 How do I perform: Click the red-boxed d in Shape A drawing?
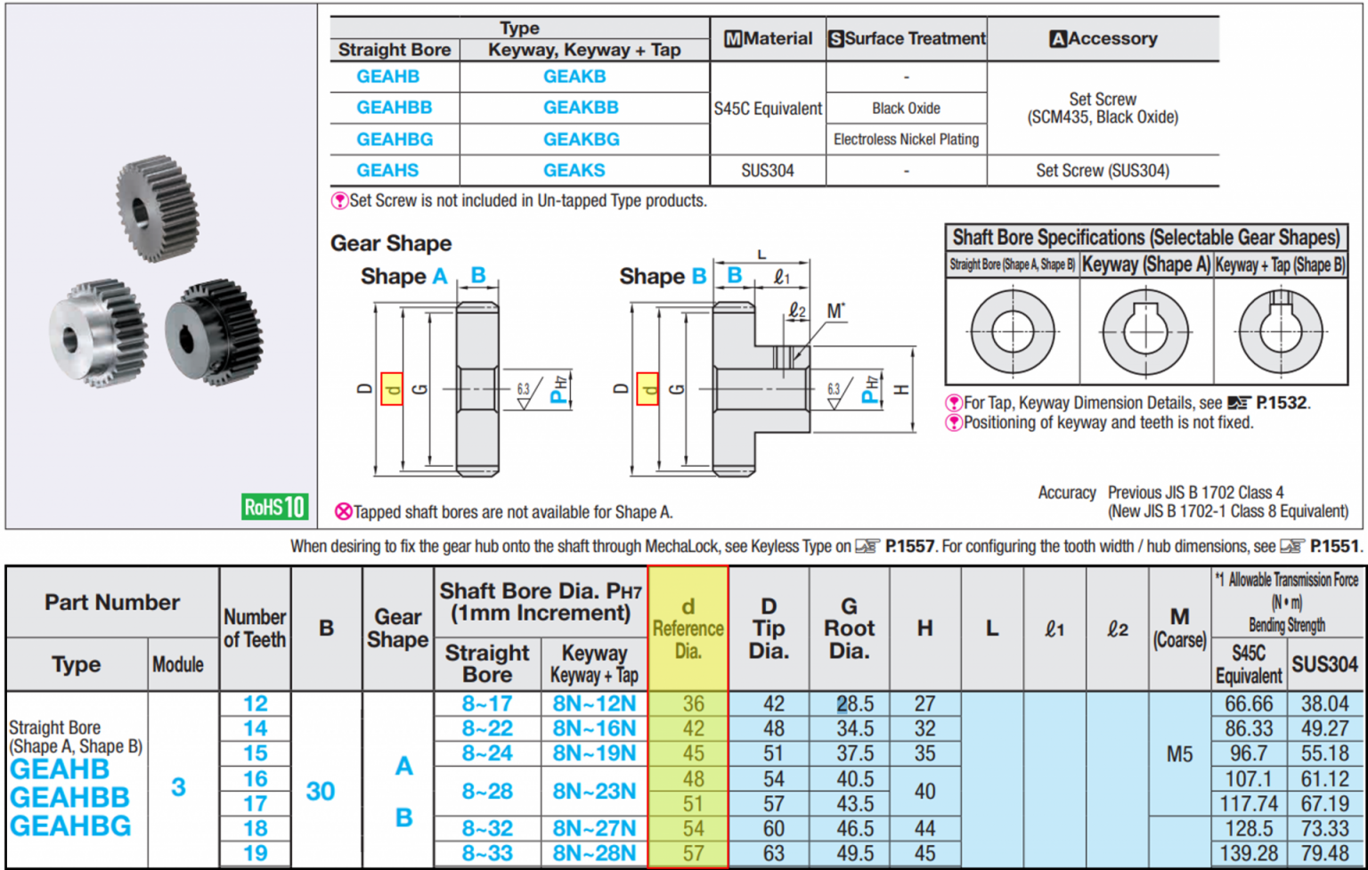[391, 389]
